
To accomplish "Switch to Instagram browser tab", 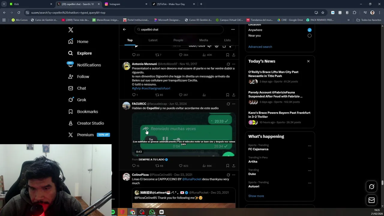I will click(x=126, y=4).
